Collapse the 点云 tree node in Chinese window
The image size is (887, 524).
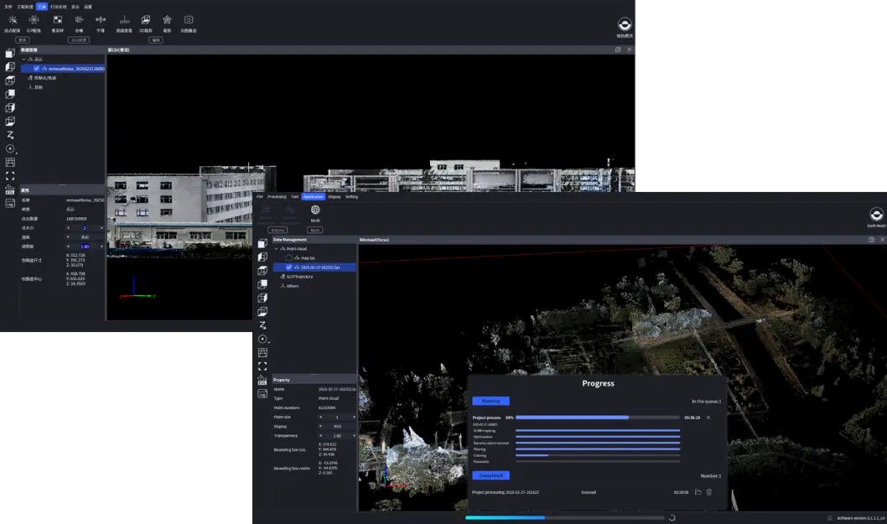pyautogui.click(x=23, y=59)
